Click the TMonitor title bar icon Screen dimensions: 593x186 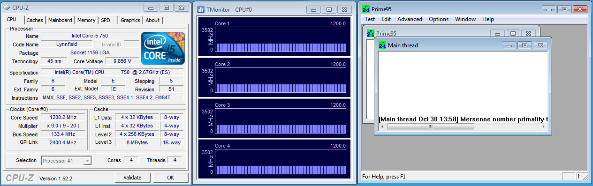pos(200,9)
